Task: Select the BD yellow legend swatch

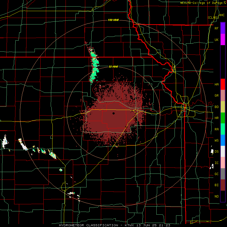Action: (x=223, y=107)
